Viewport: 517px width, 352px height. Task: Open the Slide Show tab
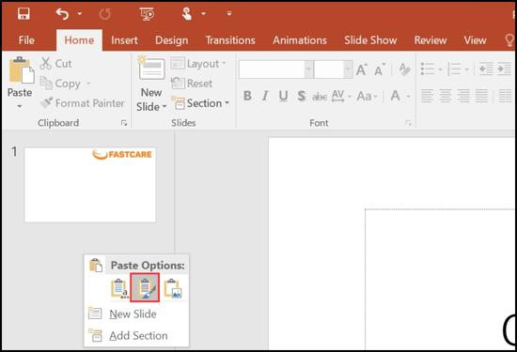point(370,40)
